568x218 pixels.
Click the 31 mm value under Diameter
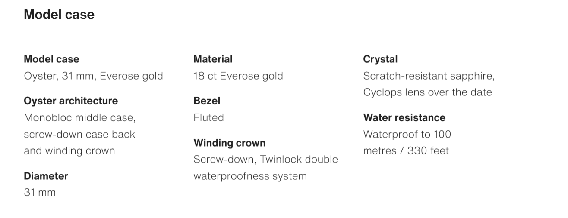40,192
